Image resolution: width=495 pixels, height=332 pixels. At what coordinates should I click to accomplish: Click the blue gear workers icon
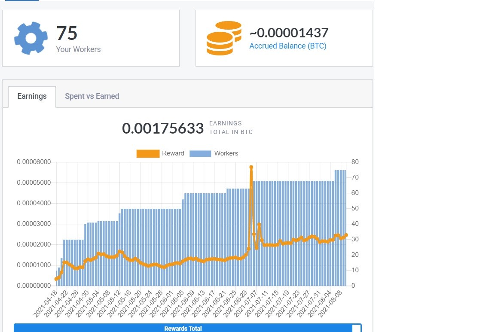(31, 38)
